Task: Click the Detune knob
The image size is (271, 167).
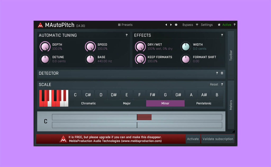Action: 45,59
